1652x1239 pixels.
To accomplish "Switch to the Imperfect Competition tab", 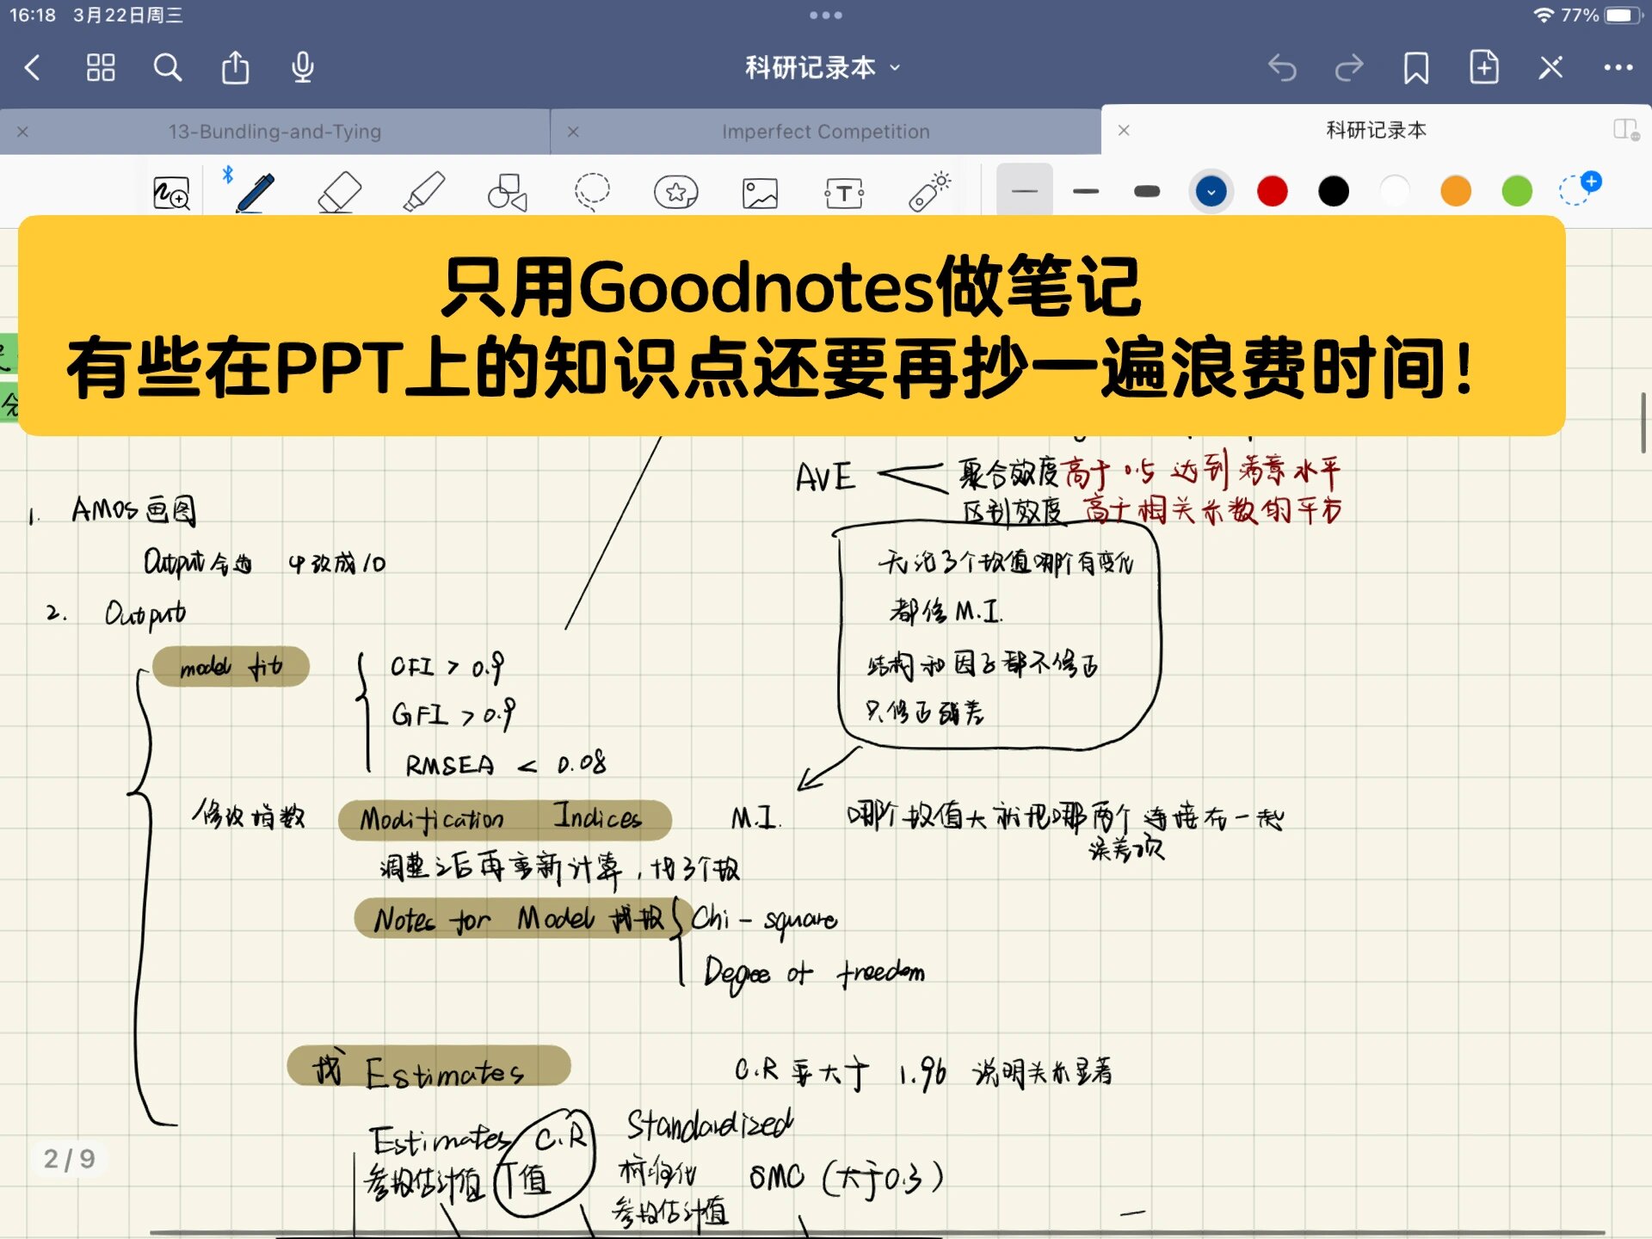I will 824,131.
